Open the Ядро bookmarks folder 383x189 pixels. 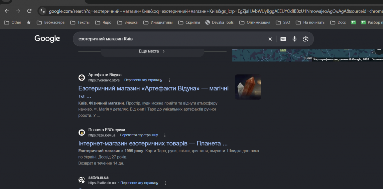point(103,23)
